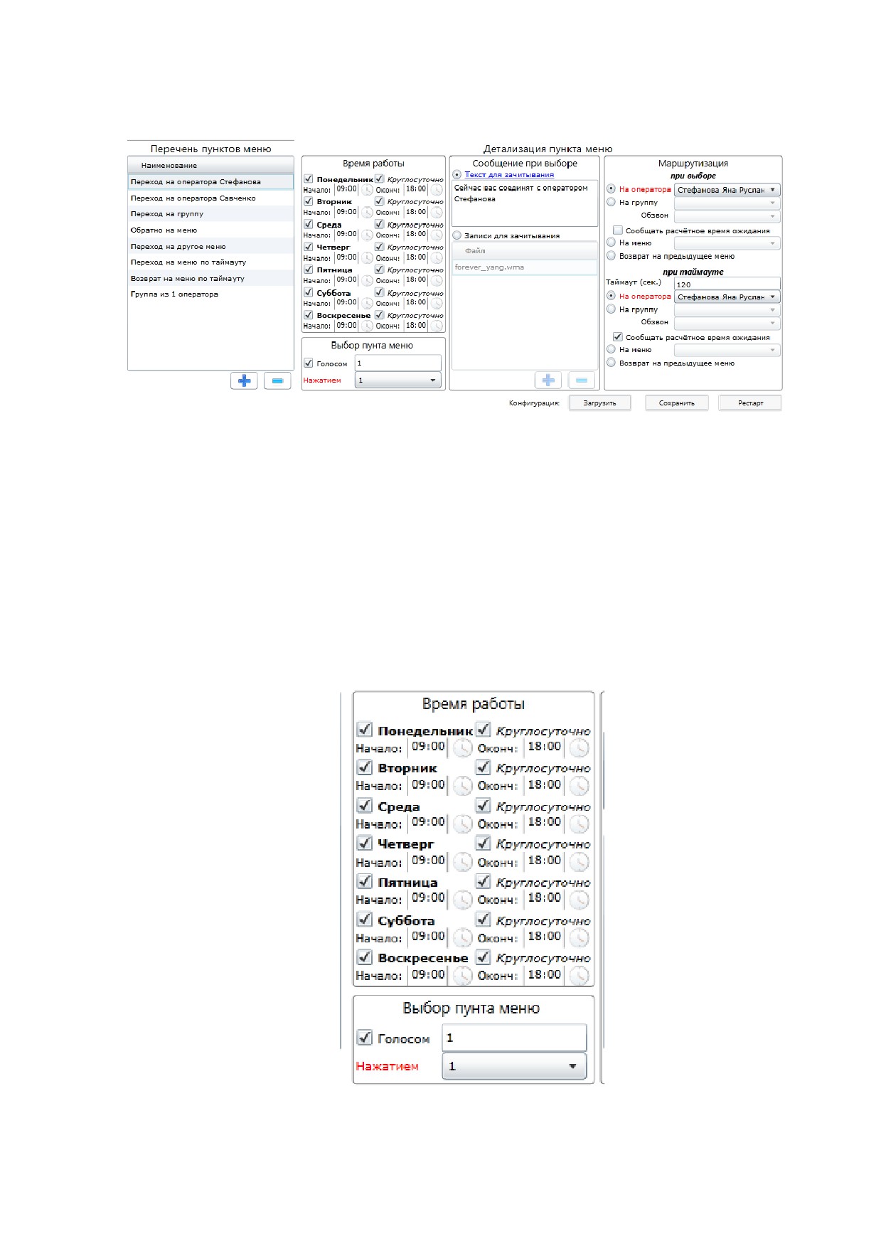The image size is (881, 1246).
Task: Select list item 'Переход на группу'
Action: (x=210, y=214)
